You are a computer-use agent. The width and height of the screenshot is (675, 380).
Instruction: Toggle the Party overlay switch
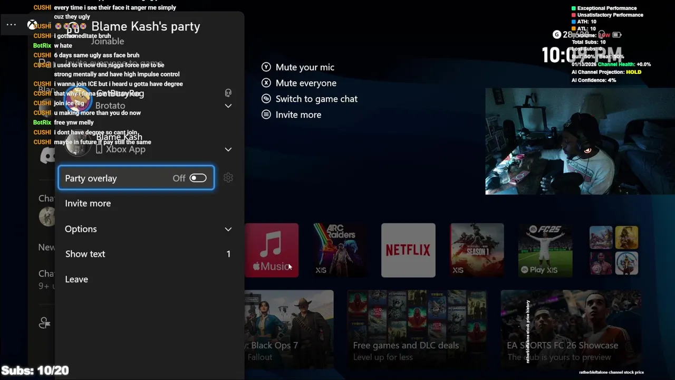pos(198,178)
